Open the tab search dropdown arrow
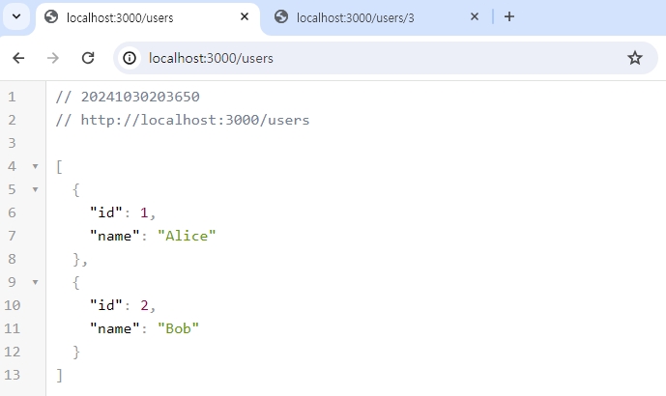The width and height of the screenshot is (666, 396). pyautogui.click(x=16, y=17)
